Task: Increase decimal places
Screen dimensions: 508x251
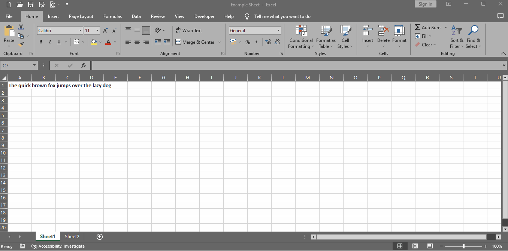Action: (x=268, y=42)
